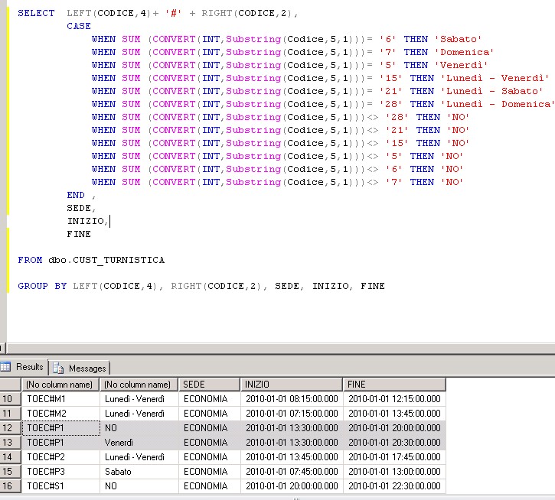Image resolution: width=555 pixels, height=500 pixels.
Task: Select row header 16 in results
Action: pos(11,485)
